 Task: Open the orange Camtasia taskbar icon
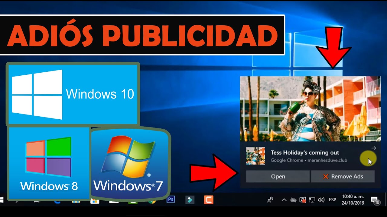209,200
